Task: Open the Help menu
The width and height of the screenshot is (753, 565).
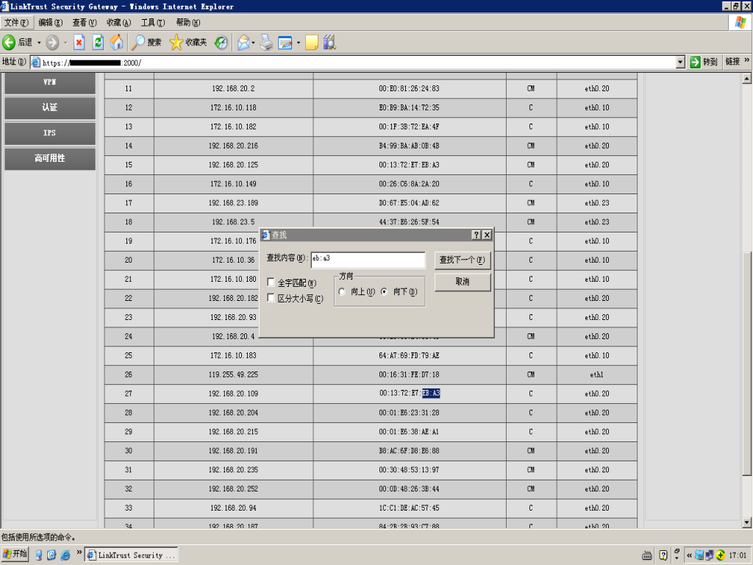Action: tap(188, 23)
